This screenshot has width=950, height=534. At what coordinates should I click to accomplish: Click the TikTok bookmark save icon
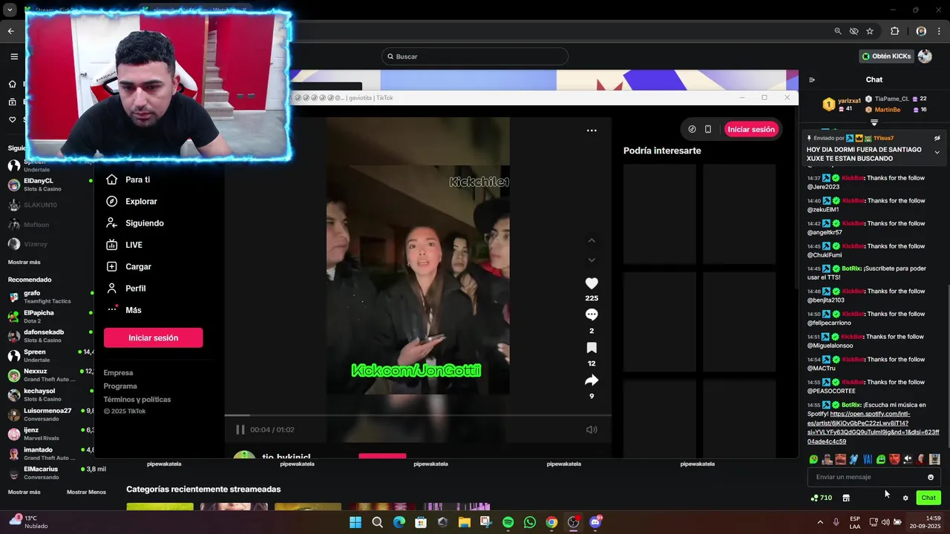pyautogui.click(x=592, y=348)
